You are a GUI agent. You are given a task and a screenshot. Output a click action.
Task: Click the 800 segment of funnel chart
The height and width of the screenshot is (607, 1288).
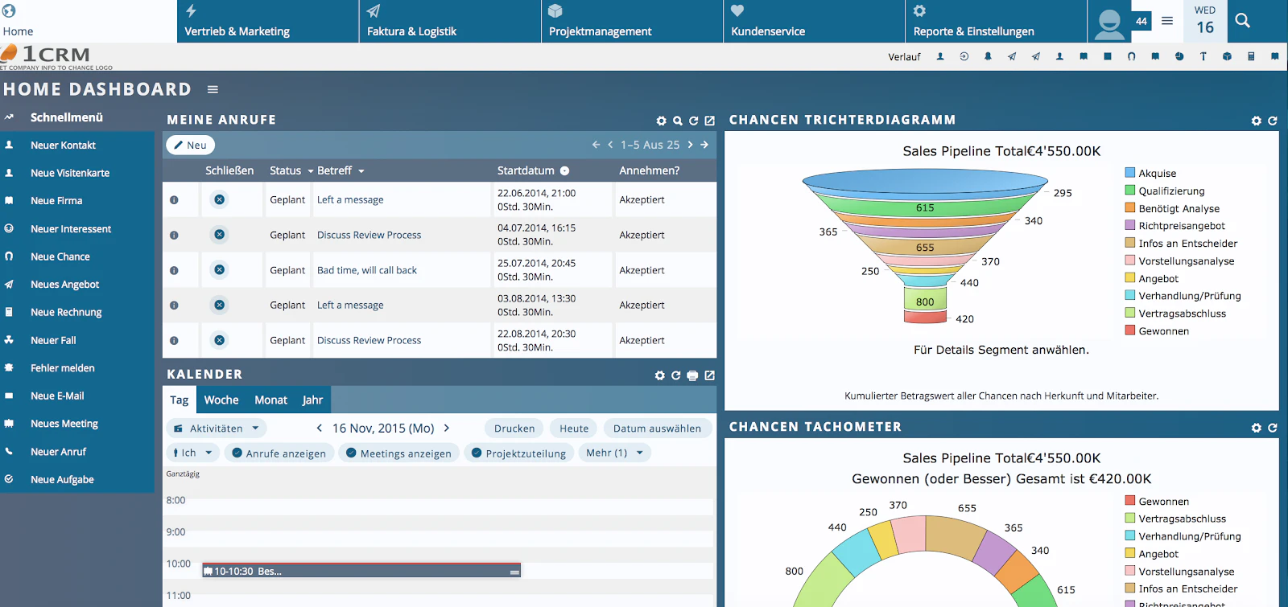[925, 301]
